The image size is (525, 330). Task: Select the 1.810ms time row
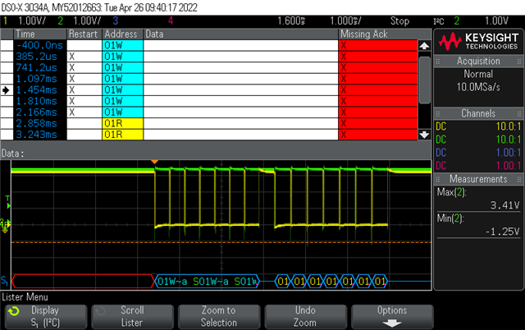point(40,101)
